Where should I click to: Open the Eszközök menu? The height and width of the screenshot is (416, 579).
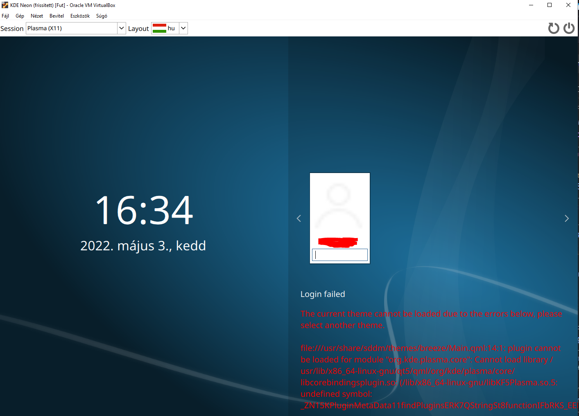[80, 16]
